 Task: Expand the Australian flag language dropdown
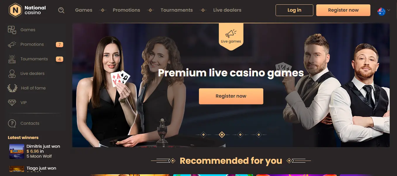coord(381,11)
